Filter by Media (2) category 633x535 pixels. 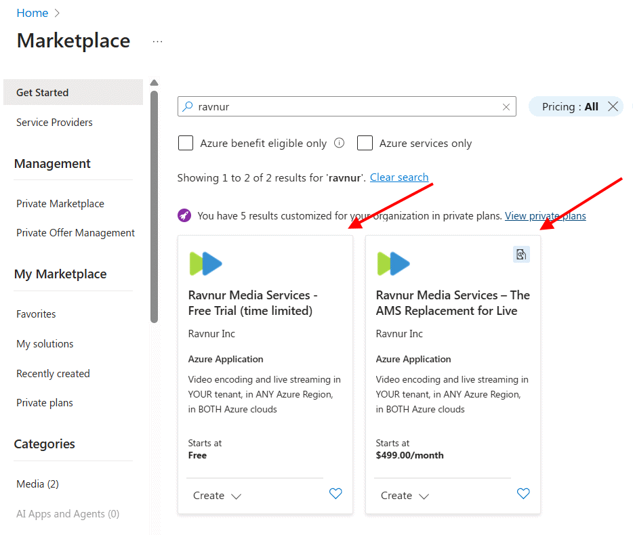(37, 484)
